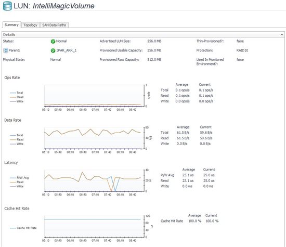Screen dimensions: 286x247
Task: Click the green check icon beside 3PAR_ARR_1
Action: pyautogui.click(x=53, y=50)
